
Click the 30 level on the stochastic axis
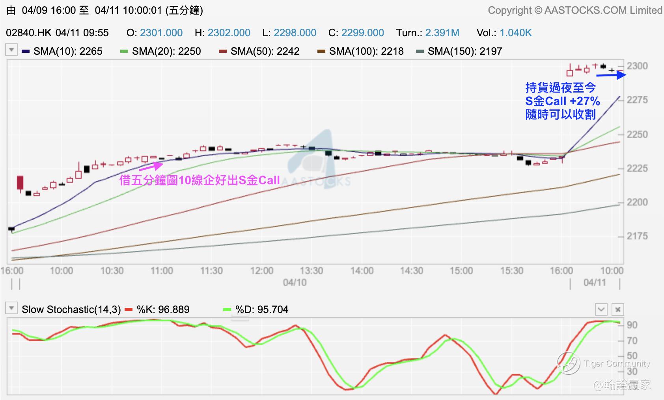pos(632,372)
